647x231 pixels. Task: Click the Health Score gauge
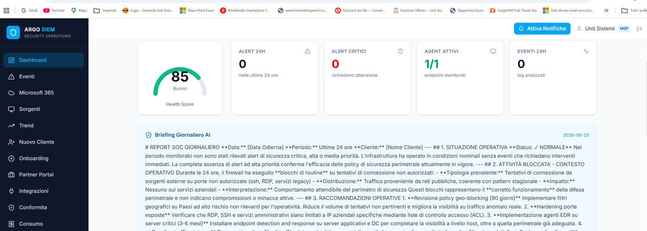click(180, 81)
